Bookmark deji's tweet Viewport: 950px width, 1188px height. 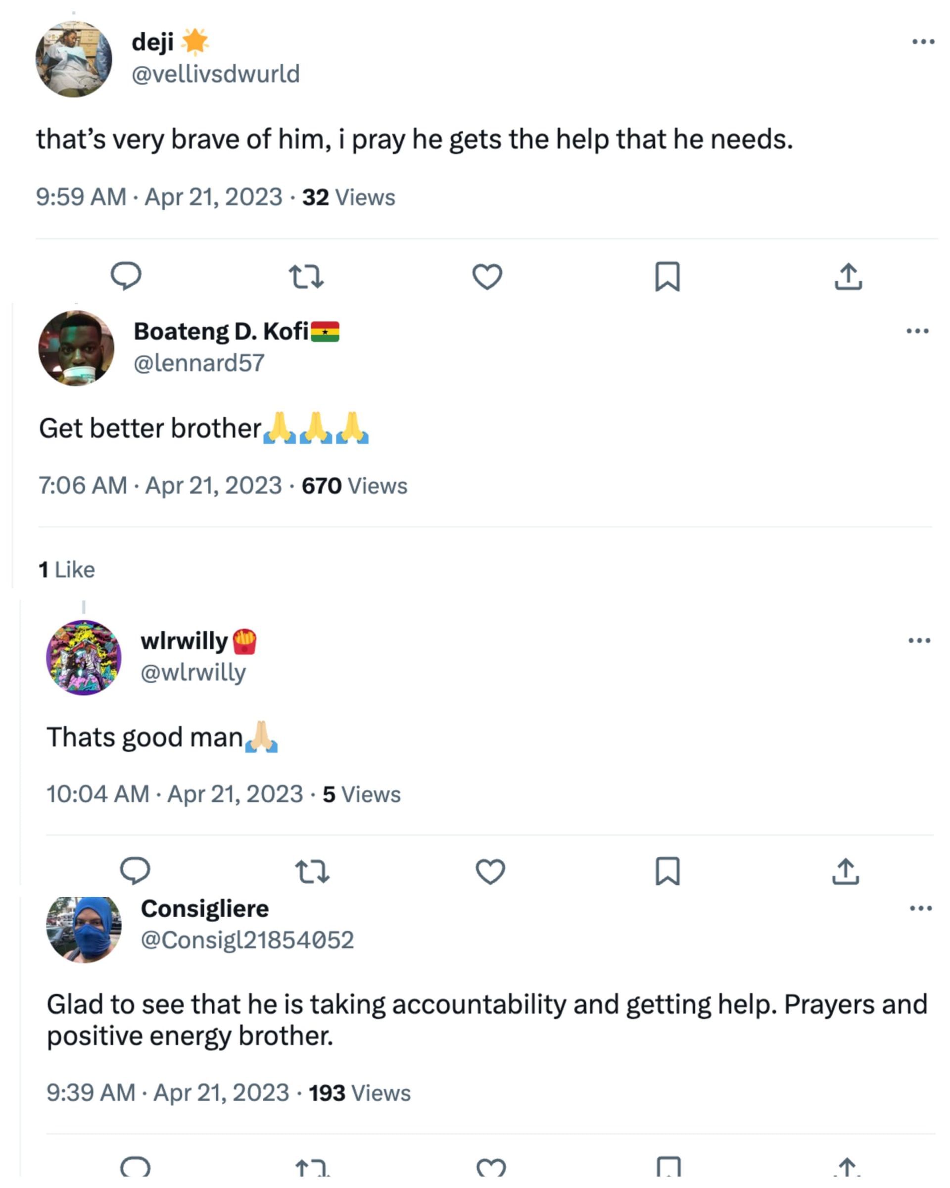pyautogui.click(x=667, y=276)
